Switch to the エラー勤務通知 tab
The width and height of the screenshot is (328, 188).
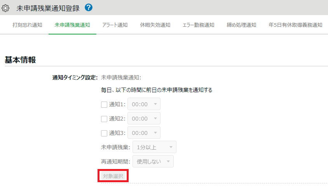click(x=198, y=25)
